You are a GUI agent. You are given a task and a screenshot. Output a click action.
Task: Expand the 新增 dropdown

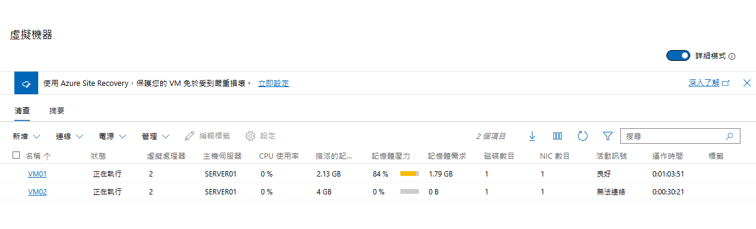point(27,136)
